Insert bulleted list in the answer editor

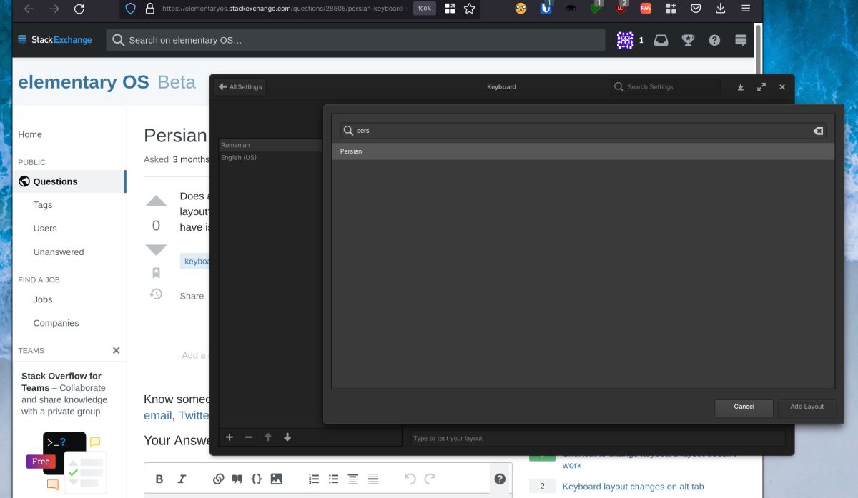pos(333,479)
